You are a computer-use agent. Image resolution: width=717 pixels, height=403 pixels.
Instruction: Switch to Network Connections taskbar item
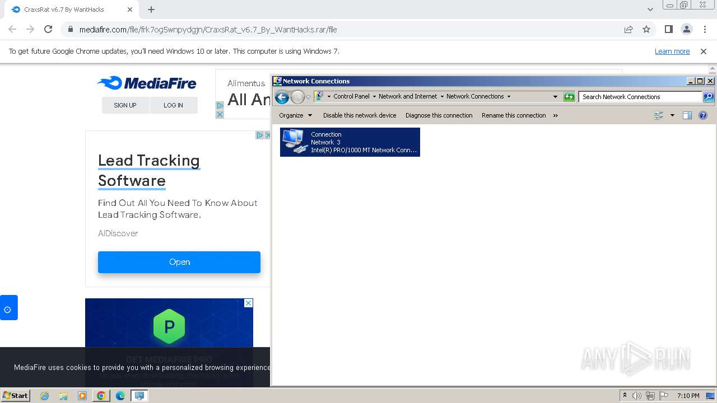139,396
